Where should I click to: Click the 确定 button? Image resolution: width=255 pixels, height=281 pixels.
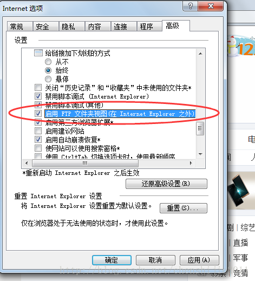click(x=112, y=260)
